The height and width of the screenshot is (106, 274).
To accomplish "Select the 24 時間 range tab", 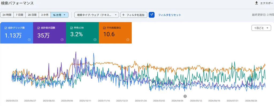I will [x=7, y=15].
